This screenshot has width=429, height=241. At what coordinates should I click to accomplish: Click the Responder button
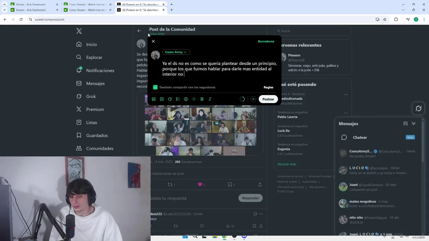pyautogui.click(x=250, y=198)
